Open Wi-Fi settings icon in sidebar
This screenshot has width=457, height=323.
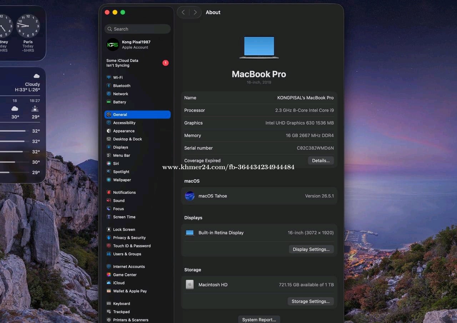point(109,77)
